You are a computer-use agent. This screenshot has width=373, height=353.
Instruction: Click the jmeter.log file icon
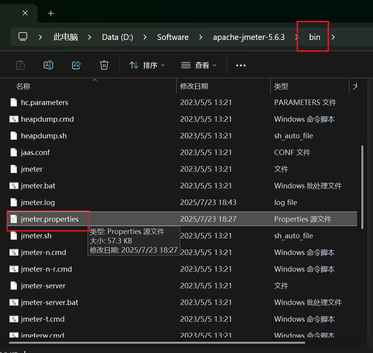click(x=14, y=202)
